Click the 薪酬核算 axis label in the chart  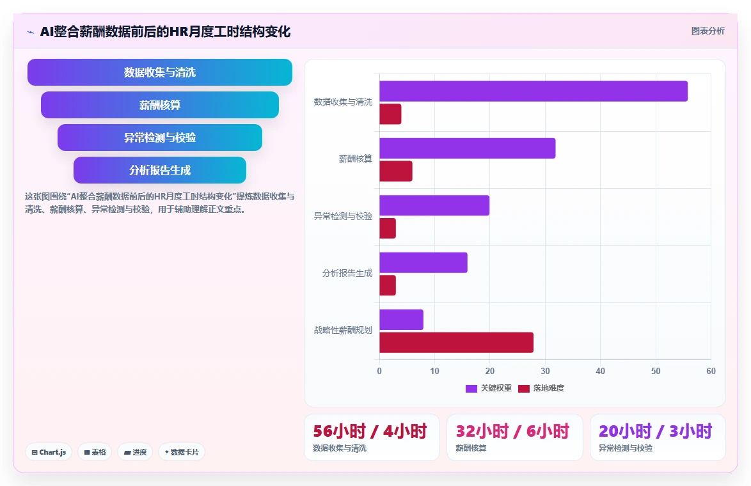[x=356, y=159]
